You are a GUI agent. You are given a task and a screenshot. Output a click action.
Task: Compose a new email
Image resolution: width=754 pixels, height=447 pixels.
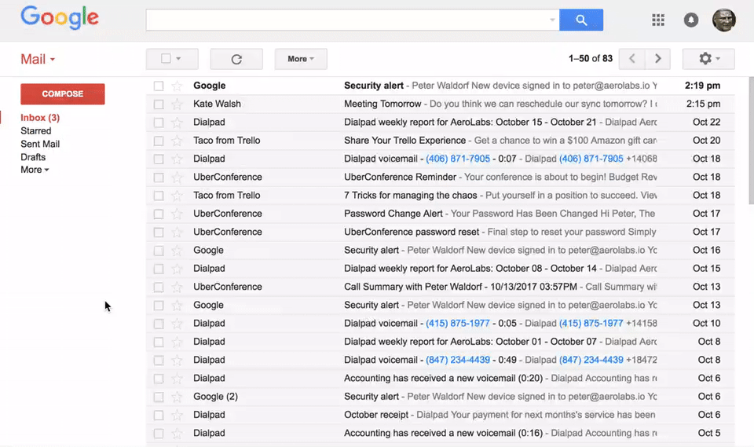(x=63, y=93)
